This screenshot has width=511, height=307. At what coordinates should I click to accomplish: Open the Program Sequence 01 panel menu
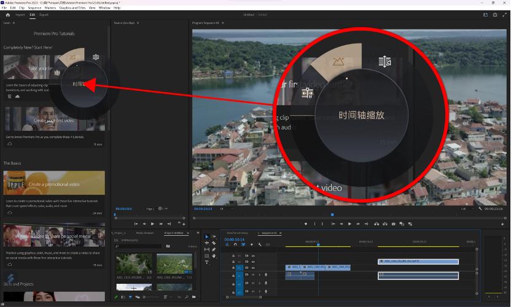point(223,23)
